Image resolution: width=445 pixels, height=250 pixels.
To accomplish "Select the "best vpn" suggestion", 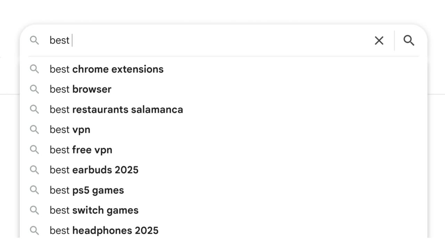I will pyautogui.click(x=223, y=130).
